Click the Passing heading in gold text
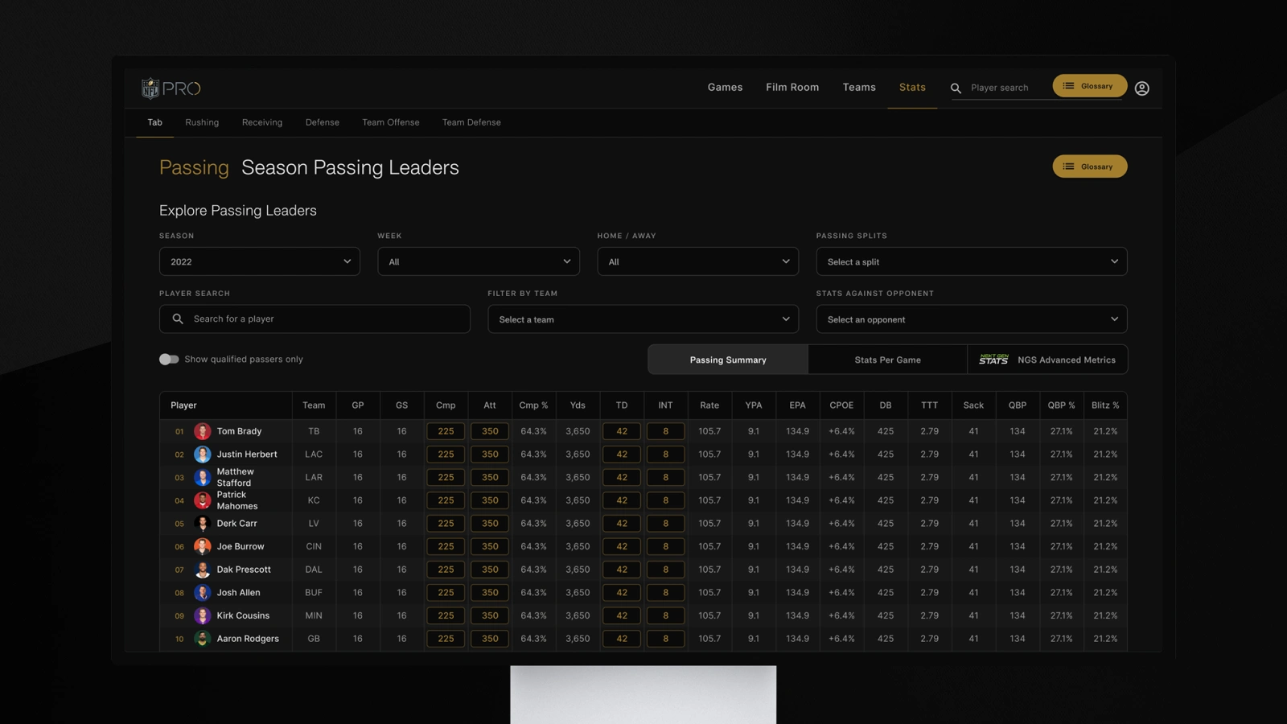The width and height of the screenshot is (1287, 724). pyautogui.click(x=194, y=167)
